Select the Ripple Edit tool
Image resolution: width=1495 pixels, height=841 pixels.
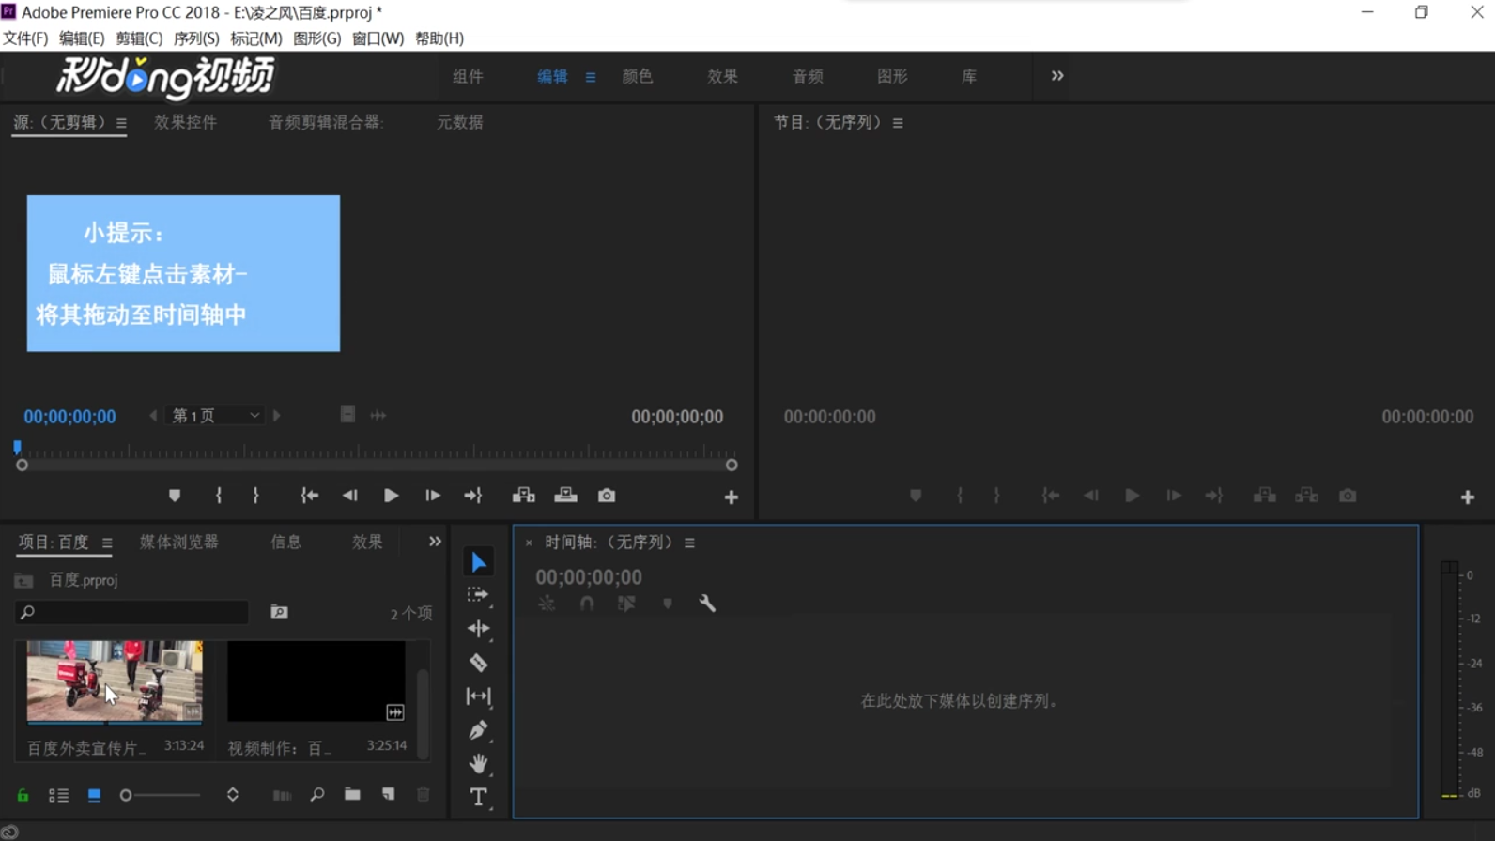point(478,629)
